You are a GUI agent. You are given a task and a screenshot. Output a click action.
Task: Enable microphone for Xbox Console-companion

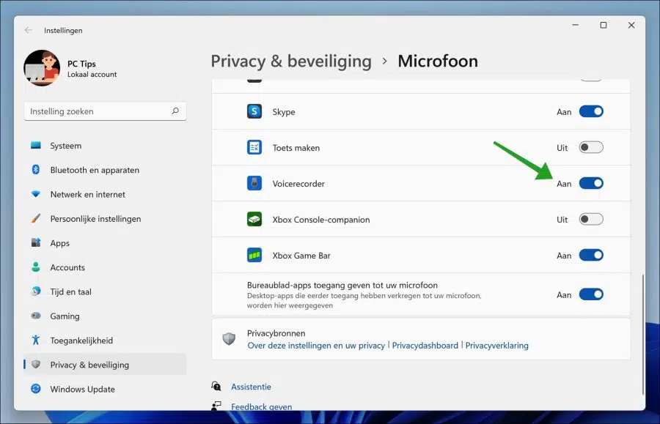point(591,220)
